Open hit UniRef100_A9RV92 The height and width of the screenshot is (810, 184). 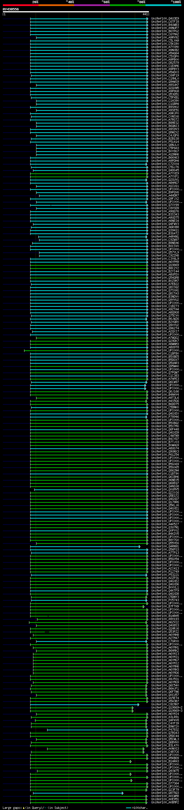click(165, 37)
